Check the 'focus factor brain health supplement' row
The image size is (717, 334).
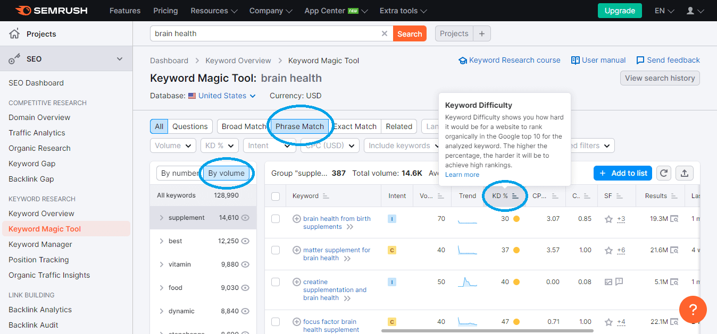(x=276, y=322)
